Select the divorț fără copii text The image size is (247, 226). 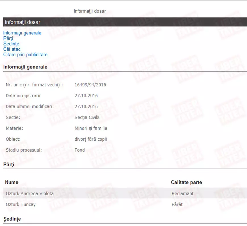[91, 139]
